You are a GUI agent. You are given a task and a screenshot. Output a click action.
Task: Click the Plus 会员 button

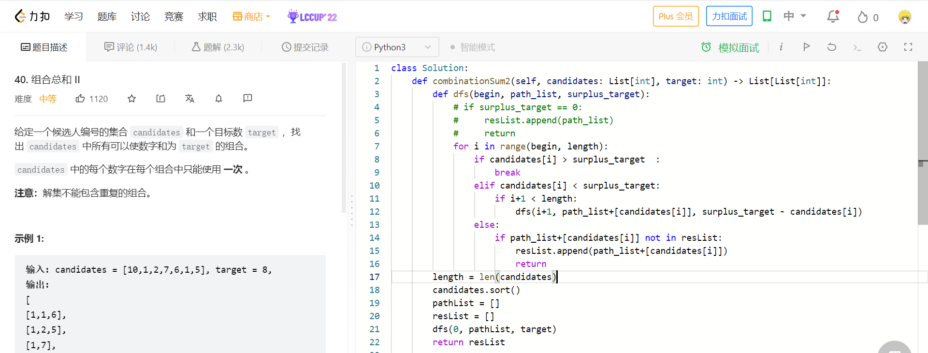click(676, 16)
